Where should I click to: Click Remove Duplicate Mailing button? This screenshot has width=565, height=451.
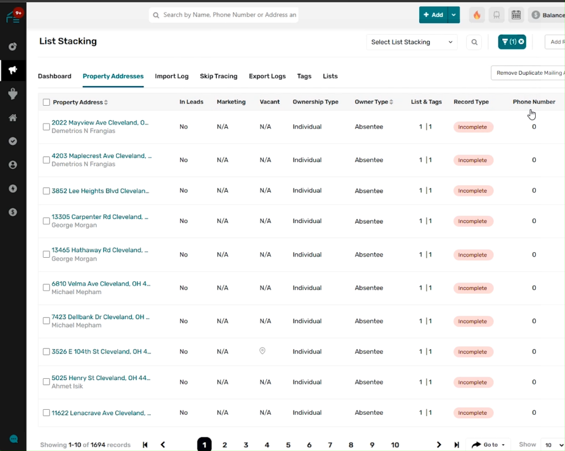click(x=529, y=73)
